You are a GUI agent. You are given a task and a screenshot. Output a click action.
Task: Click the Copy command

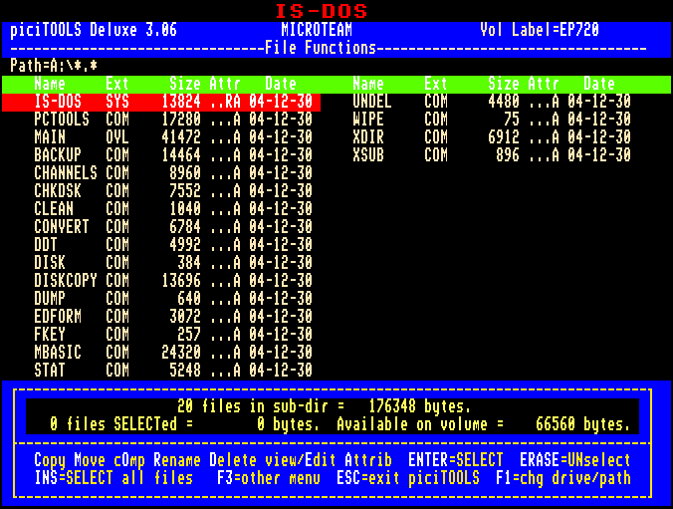coord(50,460)
